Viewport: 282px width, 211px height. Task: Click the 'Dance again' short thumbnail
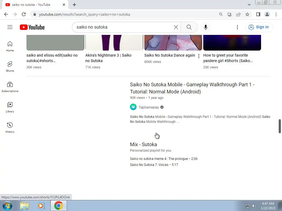pyautogui.click(x=173, y=43)
